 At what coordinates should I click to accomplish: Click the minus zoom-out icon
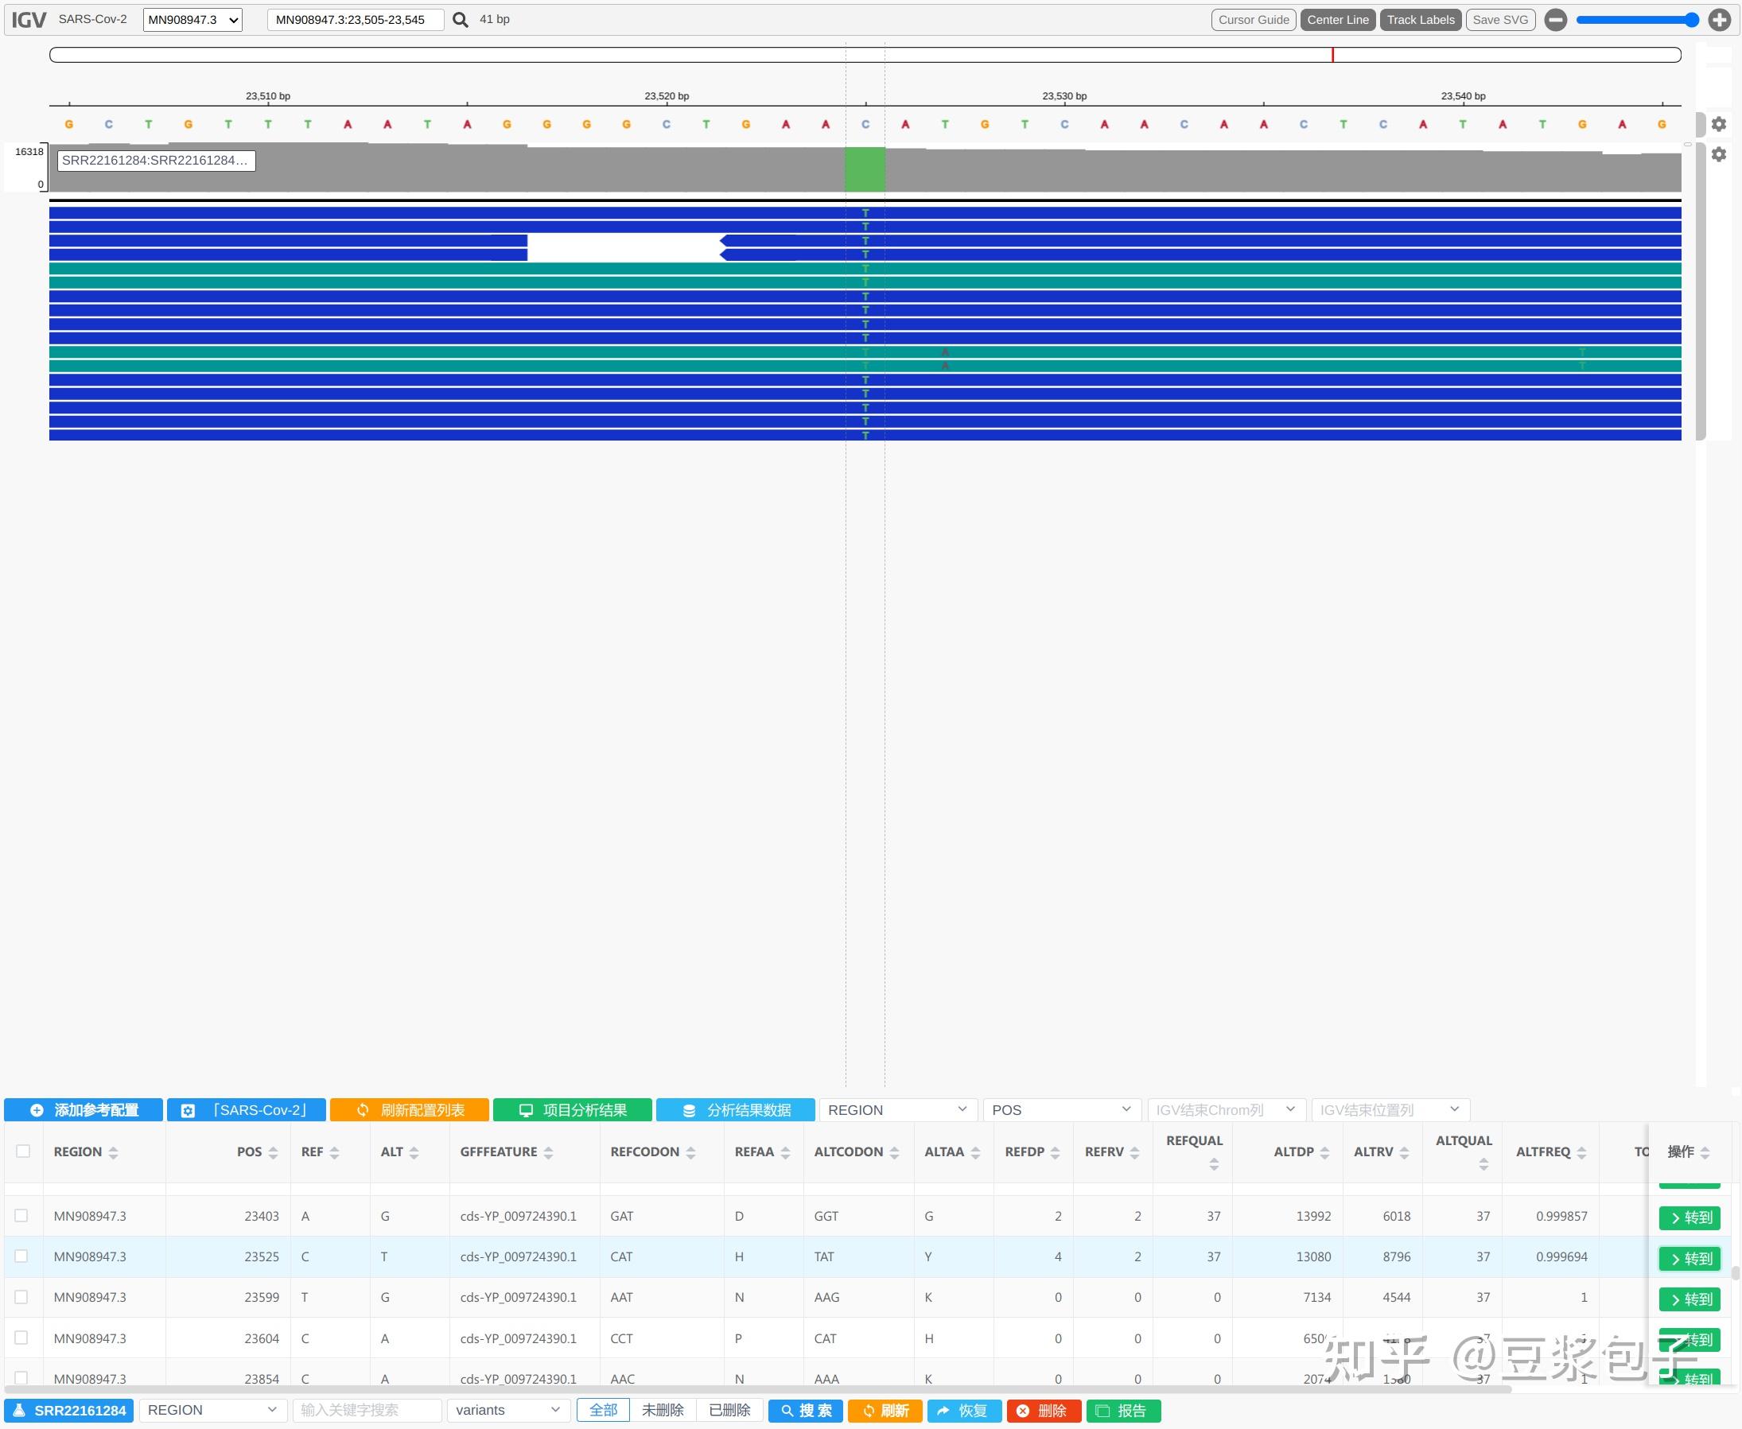point(1555,19)
